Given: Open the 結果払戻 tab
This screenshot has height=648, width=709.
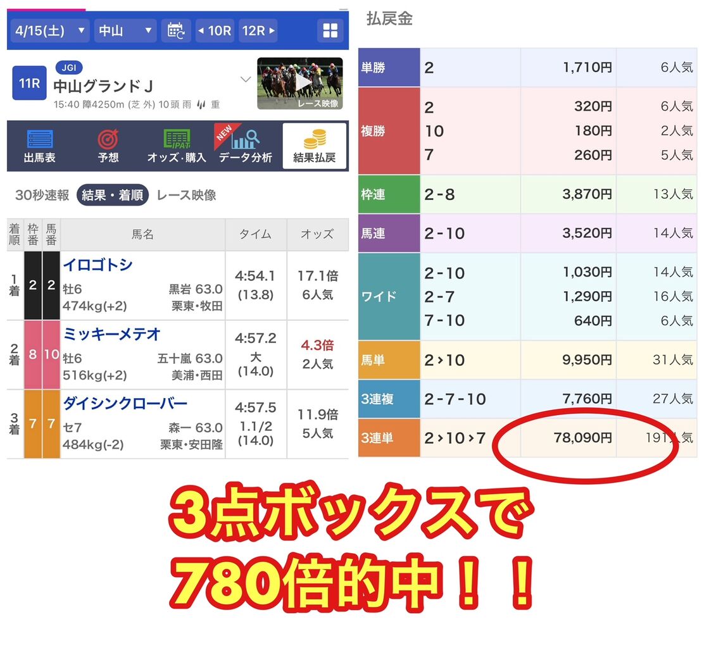Looking at the screenshot, I should click(x=315, y=146).
